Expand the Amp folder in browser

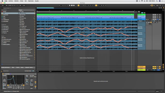click(x=19, y=12)
